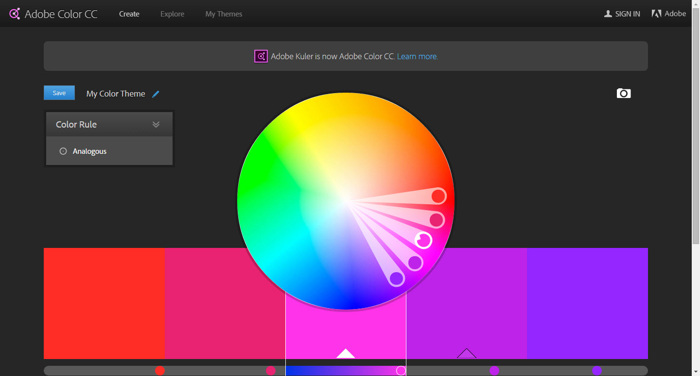
Task: Open the My Themes tab
Action: click(x=224, y=14)
